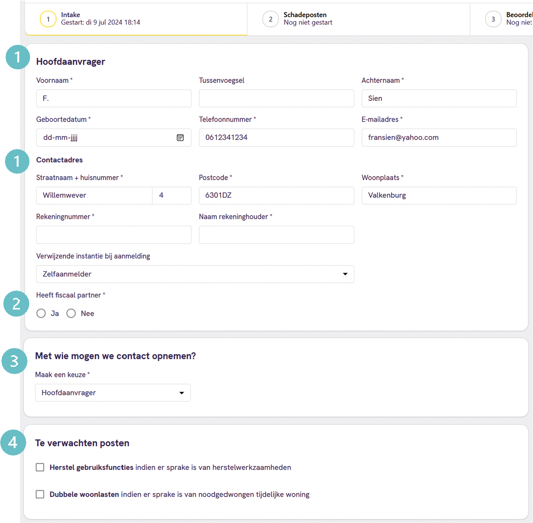
Task: Select radio button Nee under Heeft fiscaal partner
Action: tap(71, 313)
